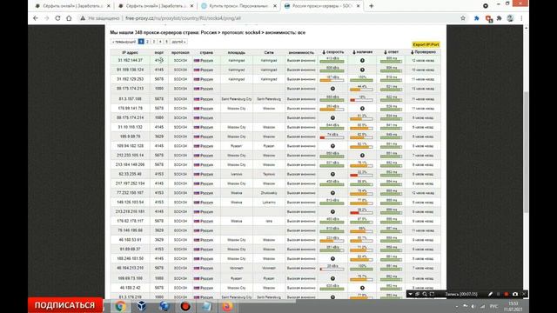The width and height of the screenshot is (557, 313).
Task: Sort table by checked (Проверено) column
Action: coord(423,52)
